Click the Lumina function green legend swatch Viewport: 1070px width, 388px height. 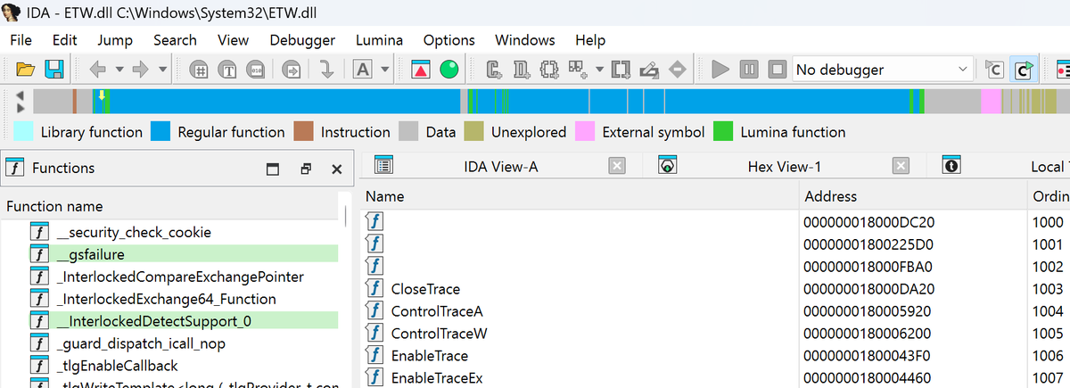[x=724, y=132]
